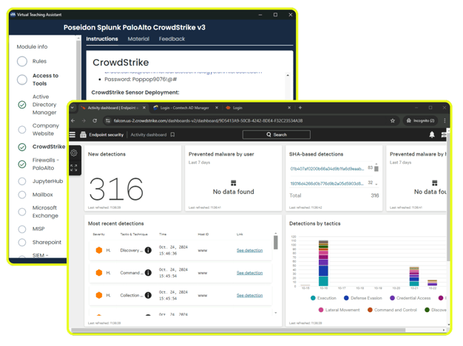Reload the browser page
The image size is (463, 346).
point(95,121)
